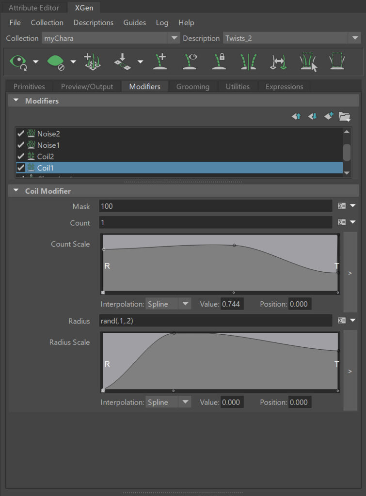
Task: Click the toggle guide visibility icon
Action: click(x=190, y=62)
